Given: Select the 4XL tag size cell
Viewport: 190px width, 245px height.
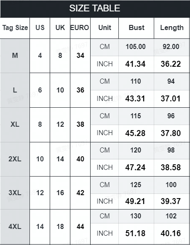Looking at the screenshot, I should pyautogui.click(x=15, y=226).
